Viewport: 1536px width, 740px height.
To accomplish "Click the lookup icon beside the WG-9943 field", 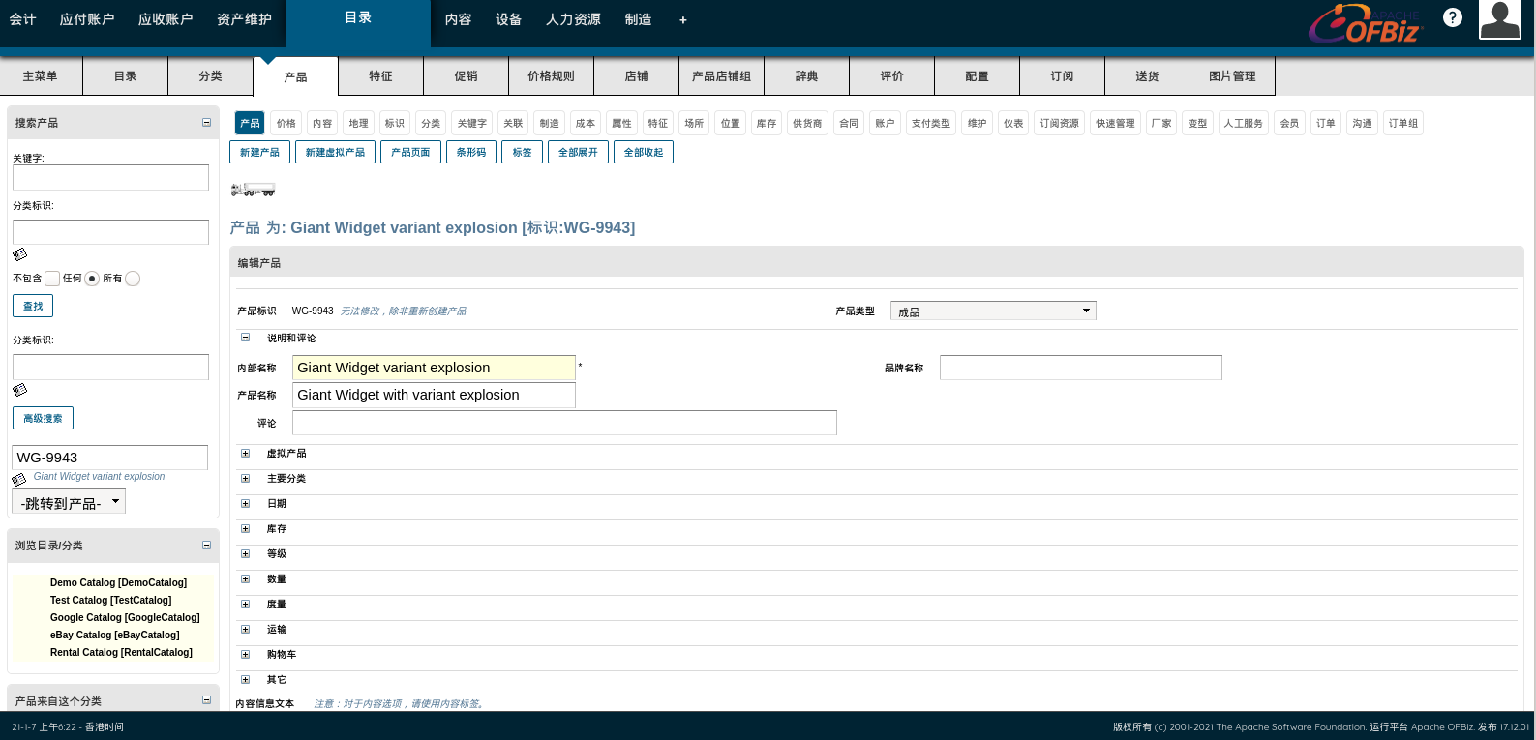I will pyautogui.click(x=19, y=479).
